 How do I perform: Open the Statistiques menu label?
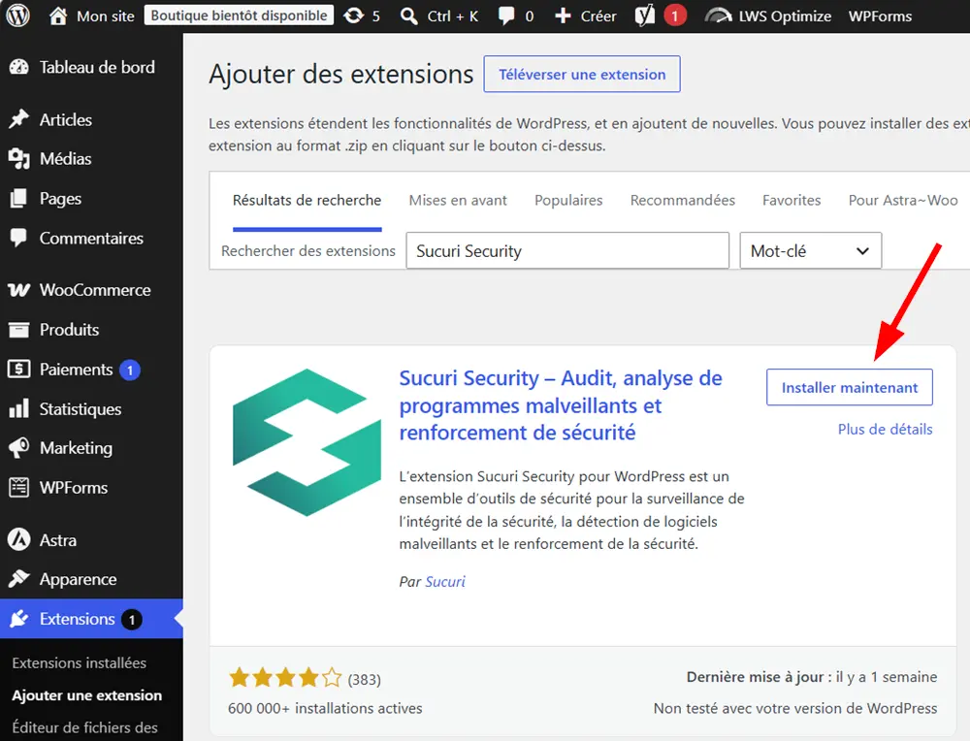tap(81, 409)
